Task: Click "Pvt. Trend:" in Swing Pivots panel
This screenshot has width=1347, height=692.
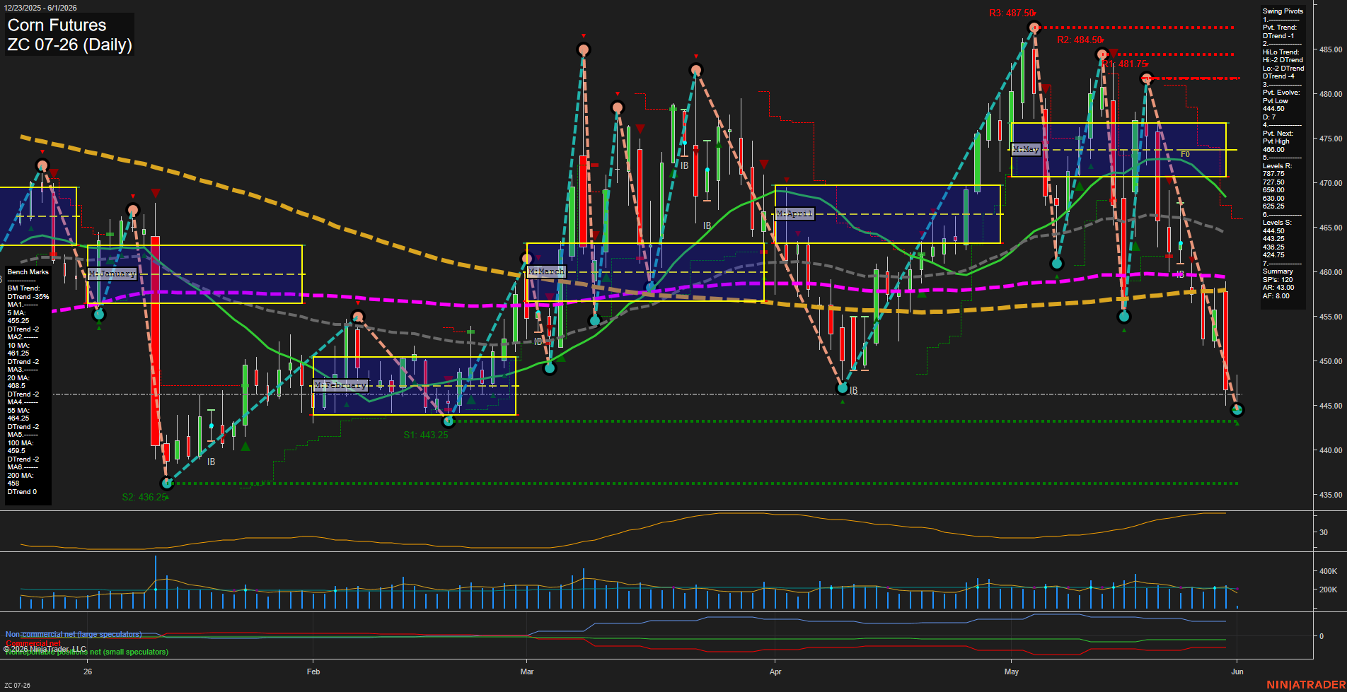Action: (x=1280, y=28)
